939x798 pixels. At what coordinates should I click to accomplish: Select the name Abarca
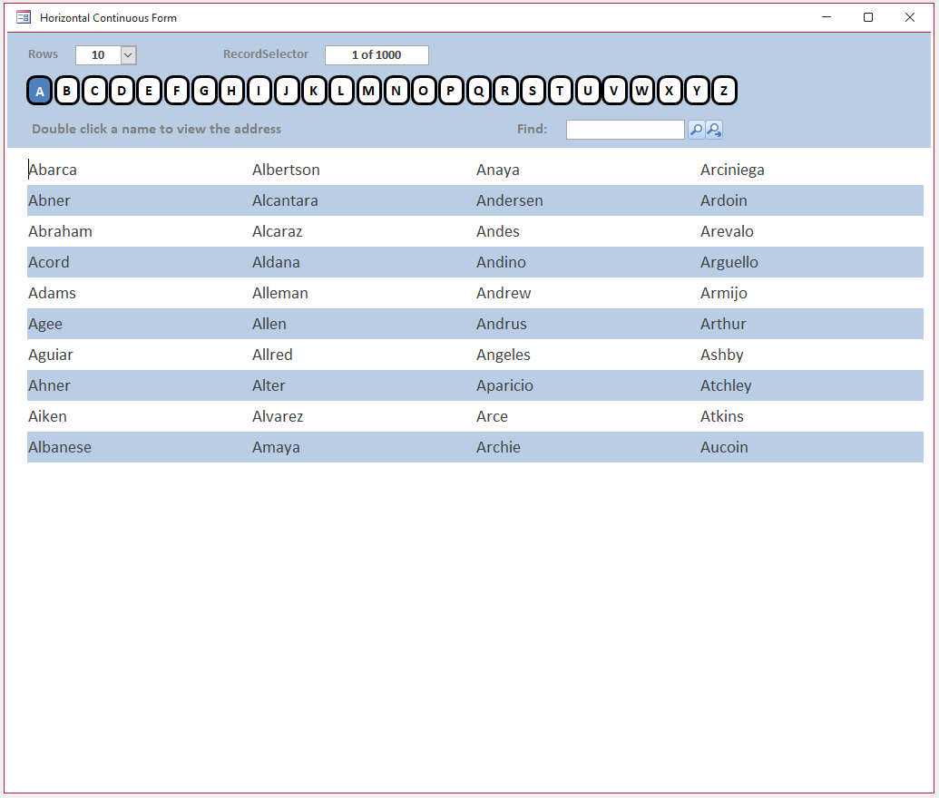(x=53, y=170)
